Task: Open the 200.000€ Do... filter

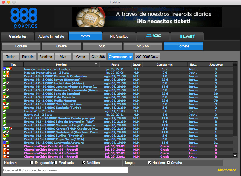Action: (147, 57)
